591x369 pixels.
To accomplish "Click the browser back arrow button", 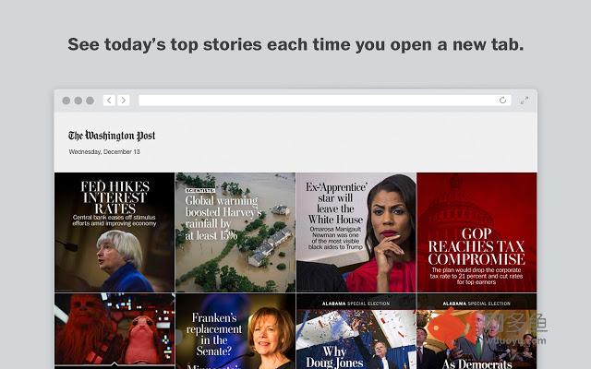I will click(109, 101).
